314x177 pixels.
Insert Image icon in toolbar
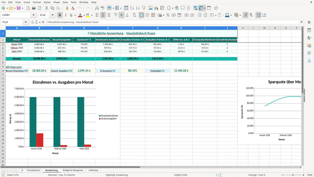point(151,8)
